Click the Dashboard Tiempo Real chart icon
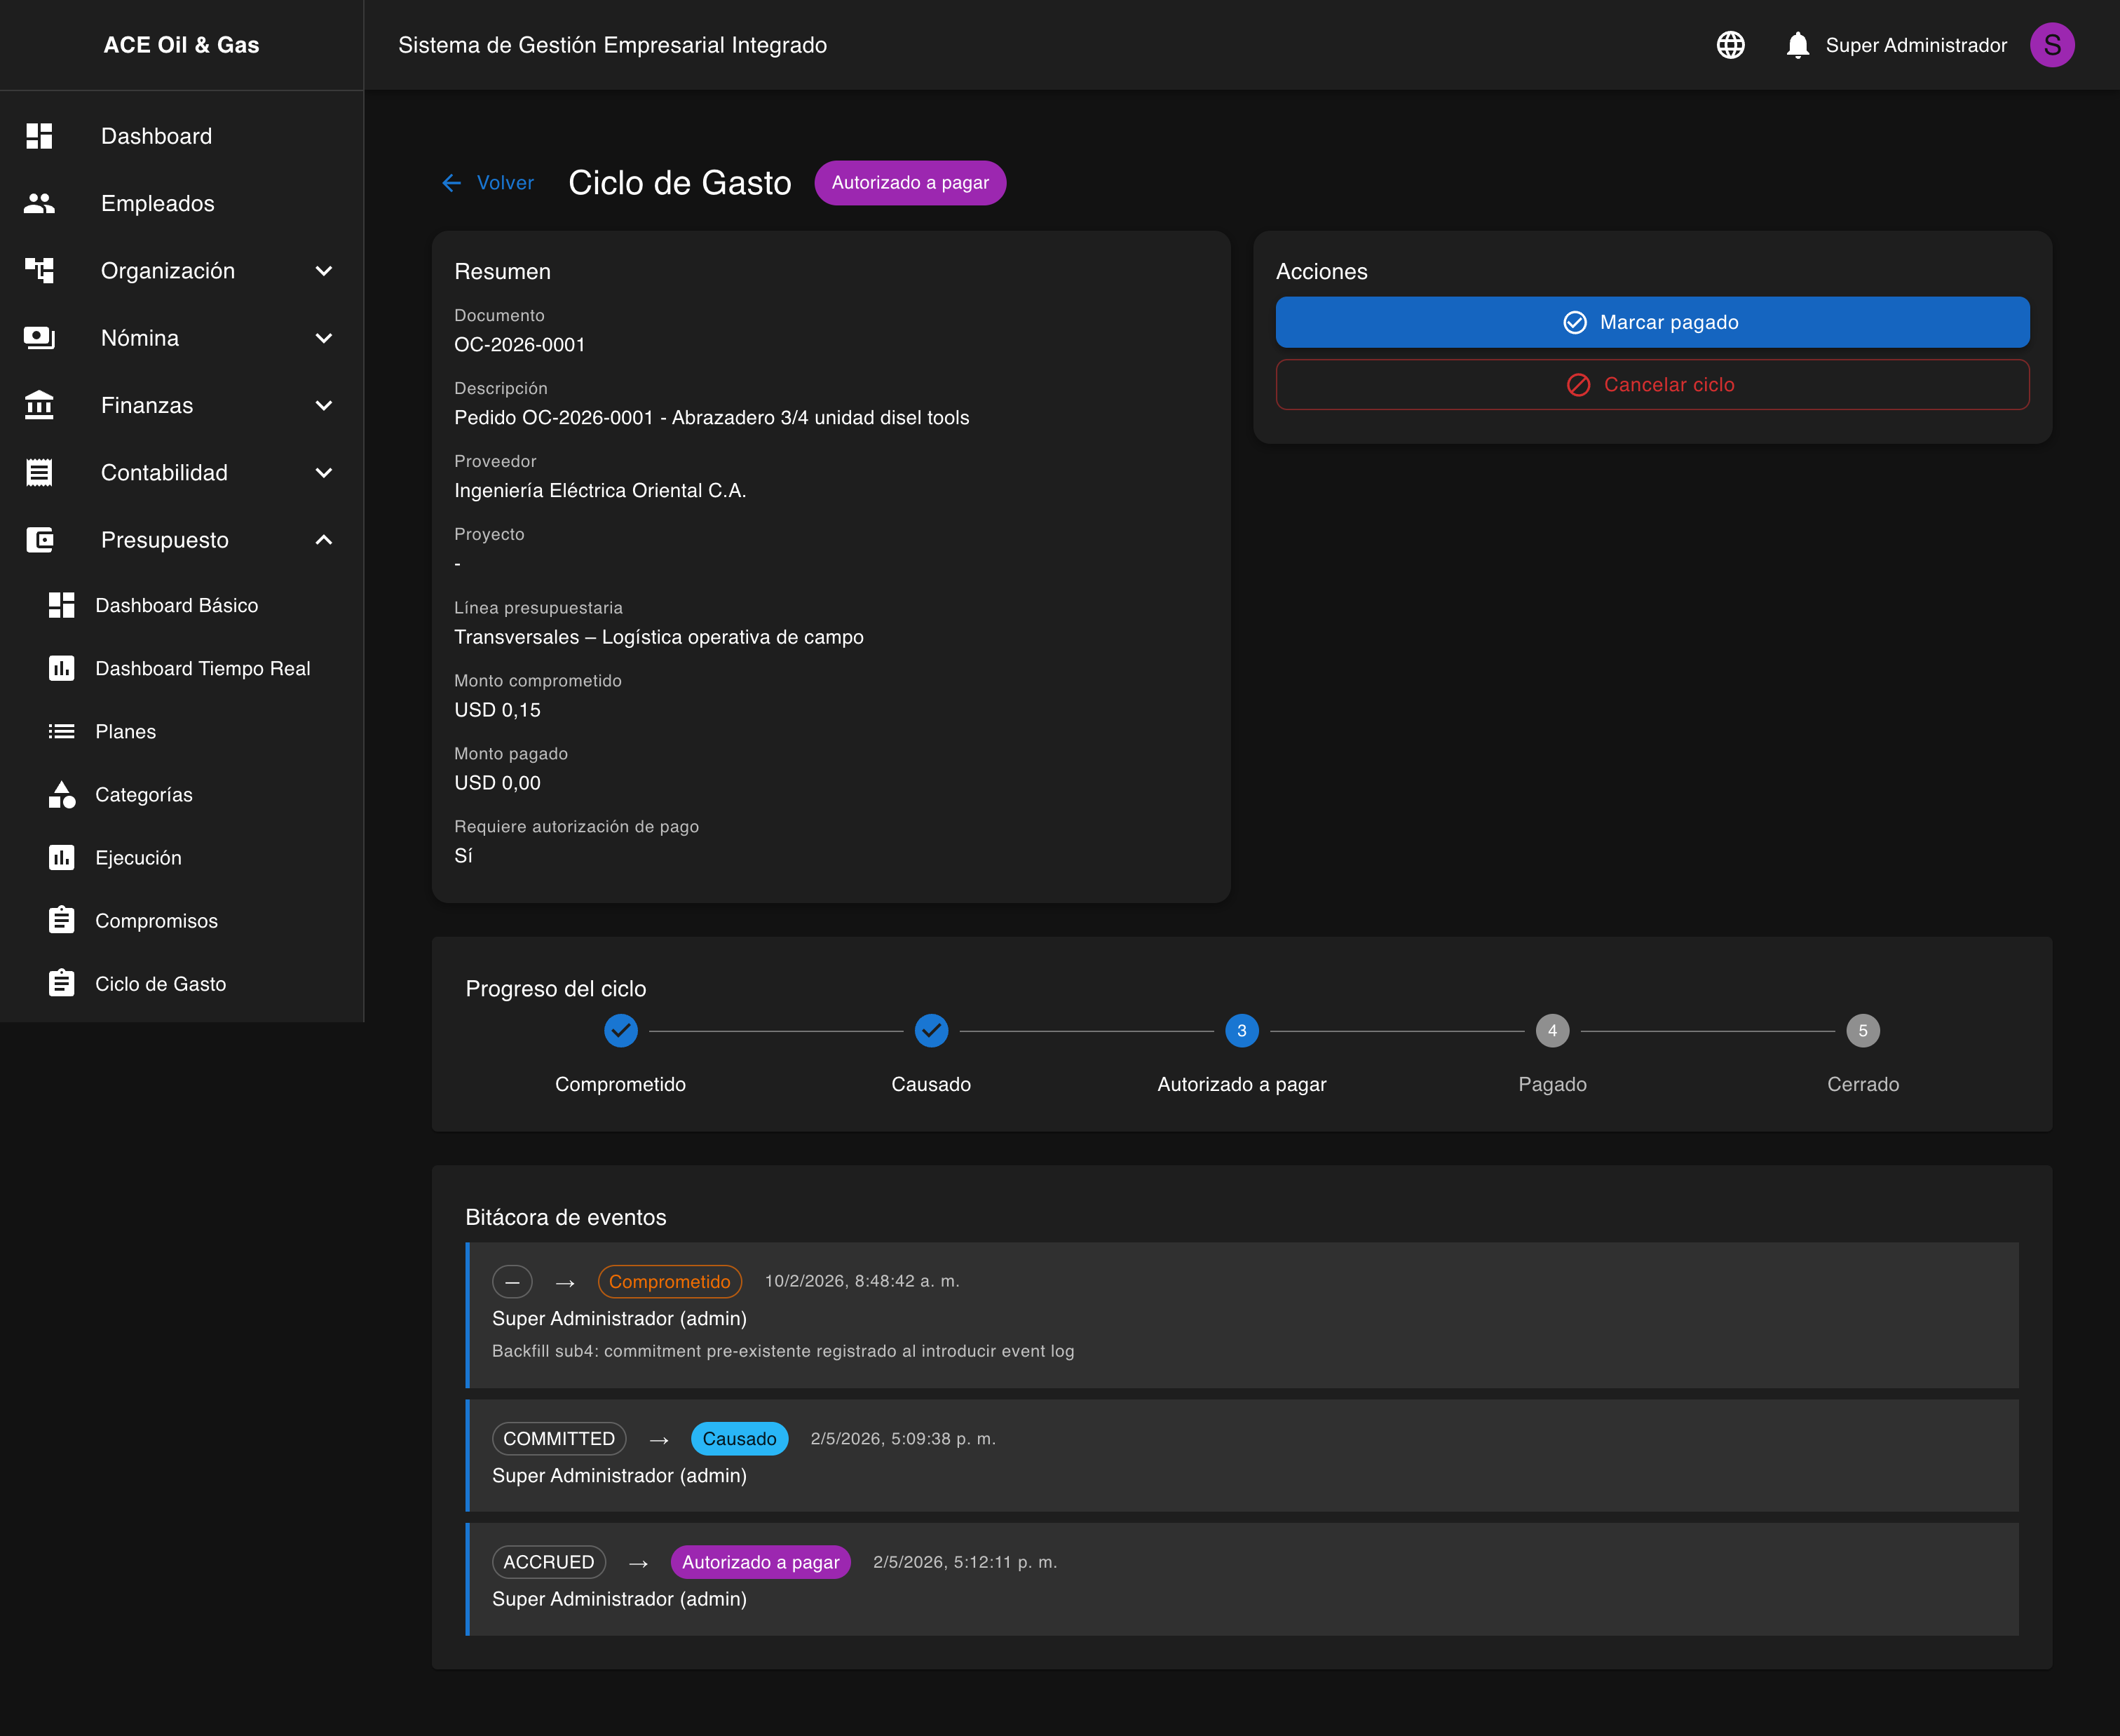 point(62,668)
